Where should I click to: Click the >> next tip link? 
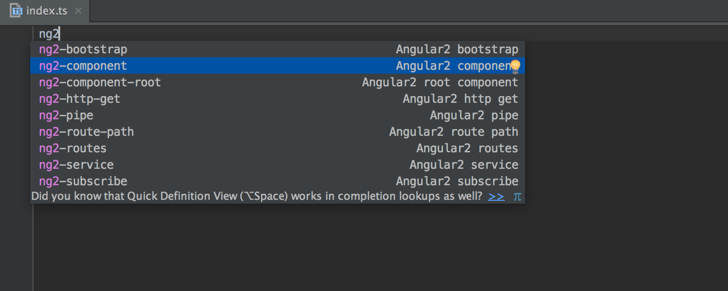[496, 196]
